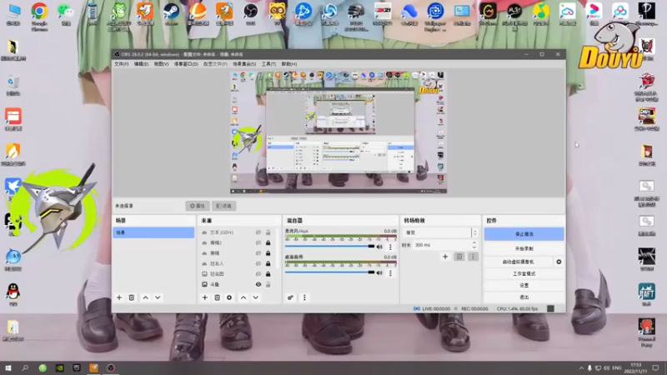667x375 pixels.
Task: Add a new source with plus icon
Action: tap(204, 297)
